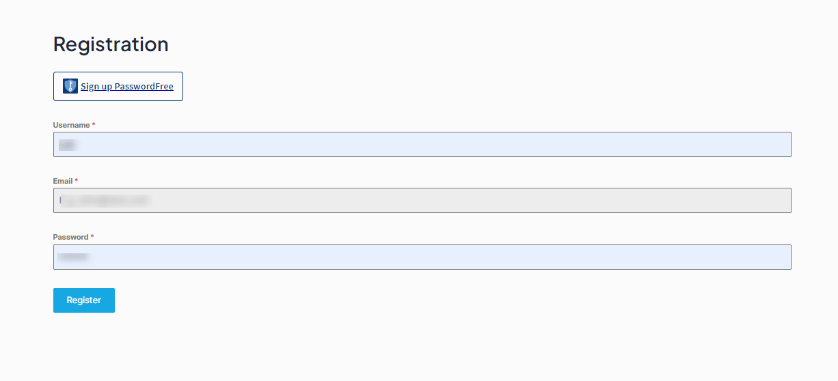Click the masked password characters
838x381 pixels.
pos(73,257)
